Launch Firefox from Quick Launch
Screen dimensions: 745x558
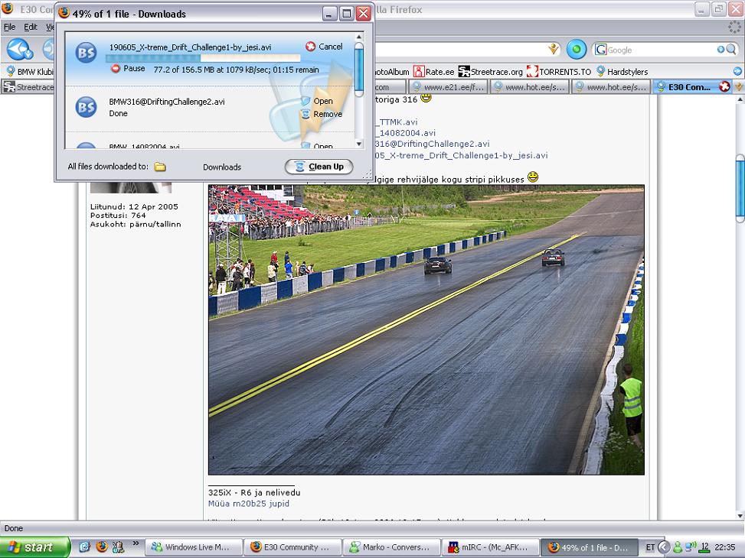[x=101, y=547]
